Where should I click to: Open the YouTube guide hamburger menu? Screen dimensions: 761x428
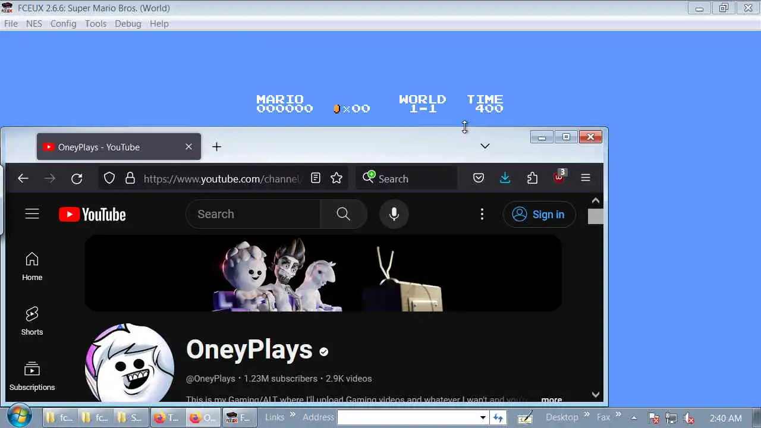(x=32, y=214)
